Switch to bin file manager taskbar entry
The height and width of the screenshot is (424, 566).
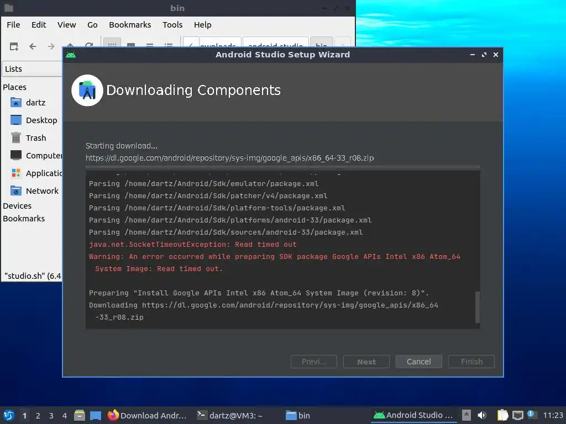298,415
